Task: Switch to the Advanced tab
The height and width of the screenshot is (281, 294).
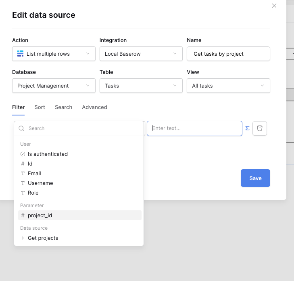Action: (94, 107)
